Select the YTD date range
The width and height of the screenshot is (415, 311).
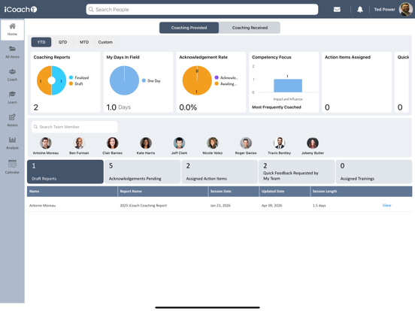tap(41, 42)
